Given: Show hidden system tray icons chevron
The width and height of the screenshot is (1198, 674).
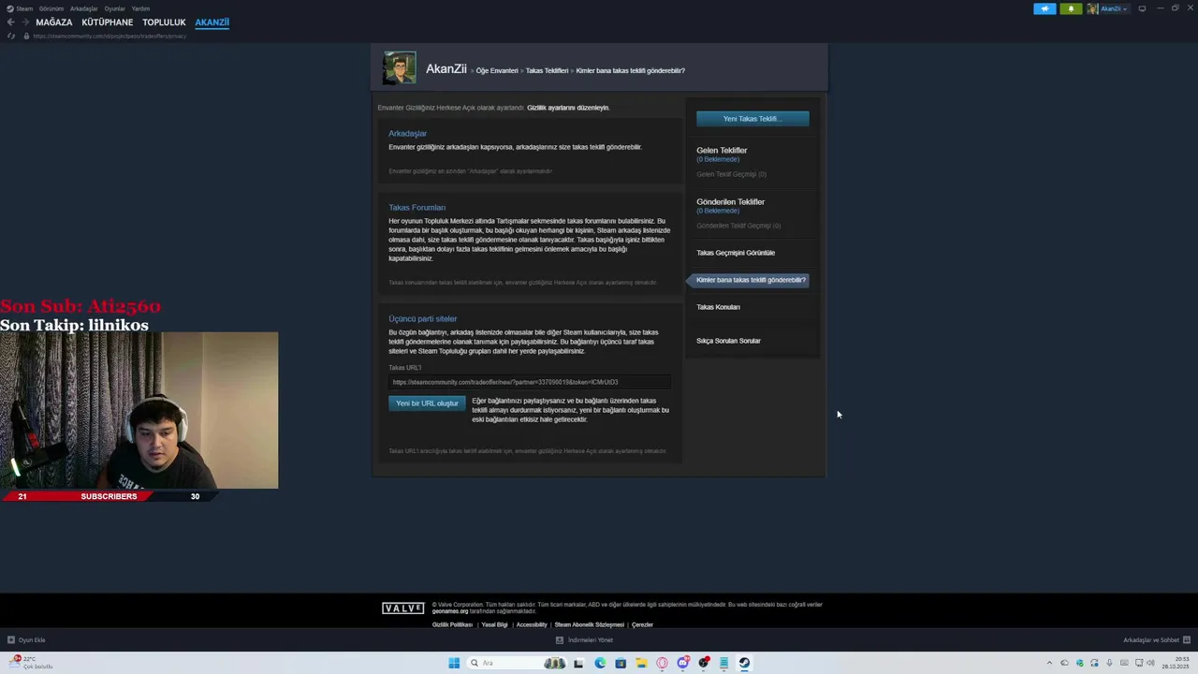Looking at the screenshot, I should [x=1048, y=663].
